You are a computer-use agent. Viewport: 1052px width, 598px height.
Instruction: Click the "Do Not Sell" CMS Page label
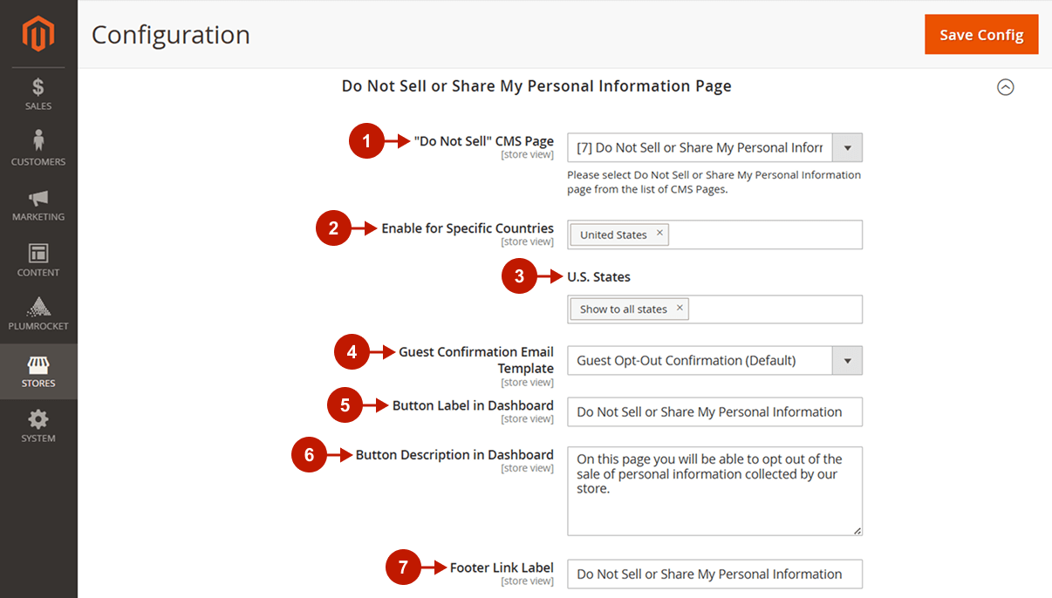[x=484, y=141]
